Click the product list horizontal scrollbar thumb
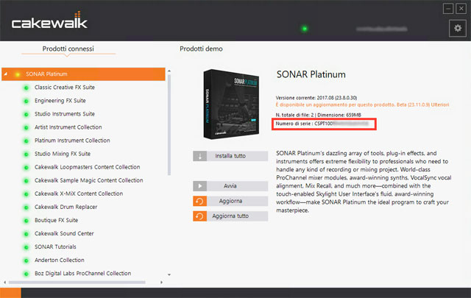The height and width of the screenshot is (298, 471). tap(77, 283)
